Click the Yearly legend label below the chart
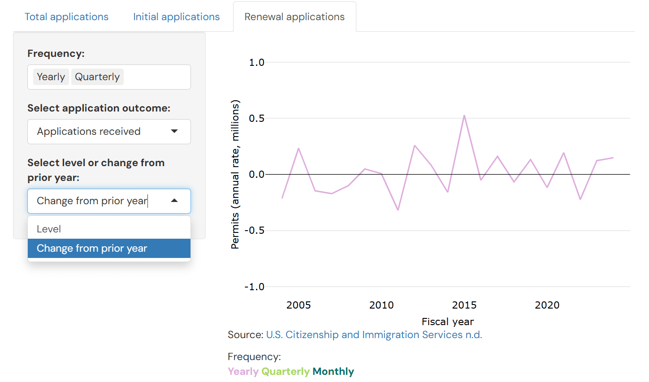649x382 pixels. coord(242,371)
